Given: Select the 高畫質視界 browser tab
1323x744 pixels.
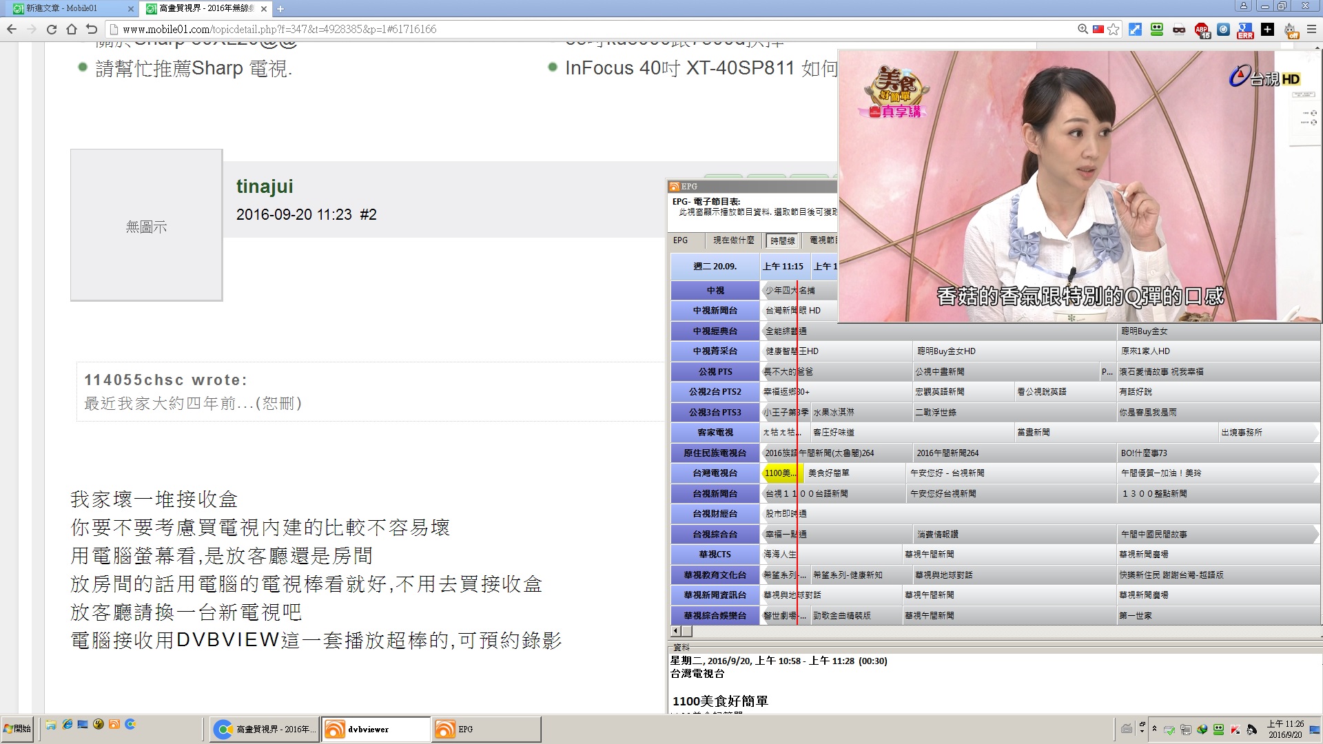Looking at the screenshot, I should tap(205, 9).
